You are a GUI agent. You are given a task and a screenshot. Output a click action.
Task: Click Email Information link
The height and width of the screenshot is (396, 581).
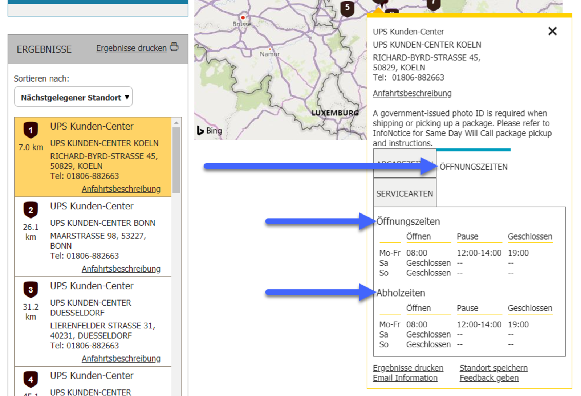[405, 378]
